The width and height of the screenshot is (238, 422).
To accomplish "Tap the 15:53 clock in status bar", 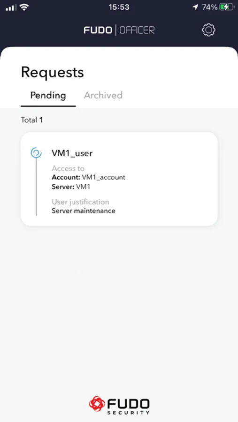I will point(119,7).
